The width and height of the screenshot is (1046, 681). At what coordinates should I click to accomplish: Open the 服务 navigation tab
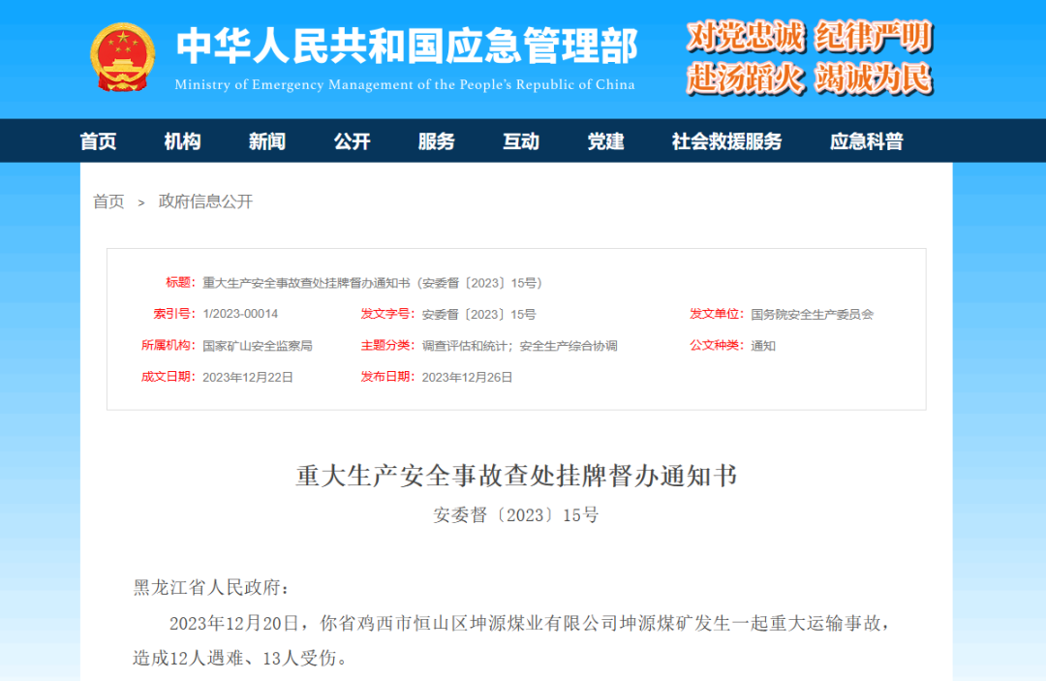(436, 141)
